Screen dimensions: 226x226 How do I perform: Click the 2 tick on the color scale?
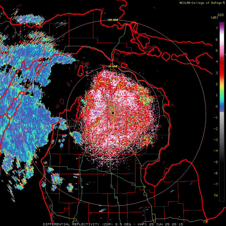point(217,84)
